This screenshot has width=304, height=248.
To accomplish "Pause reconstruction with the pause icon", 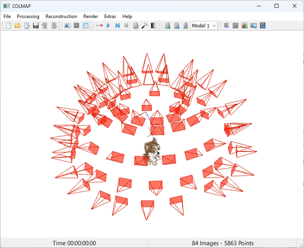I will tap(126, 25).
